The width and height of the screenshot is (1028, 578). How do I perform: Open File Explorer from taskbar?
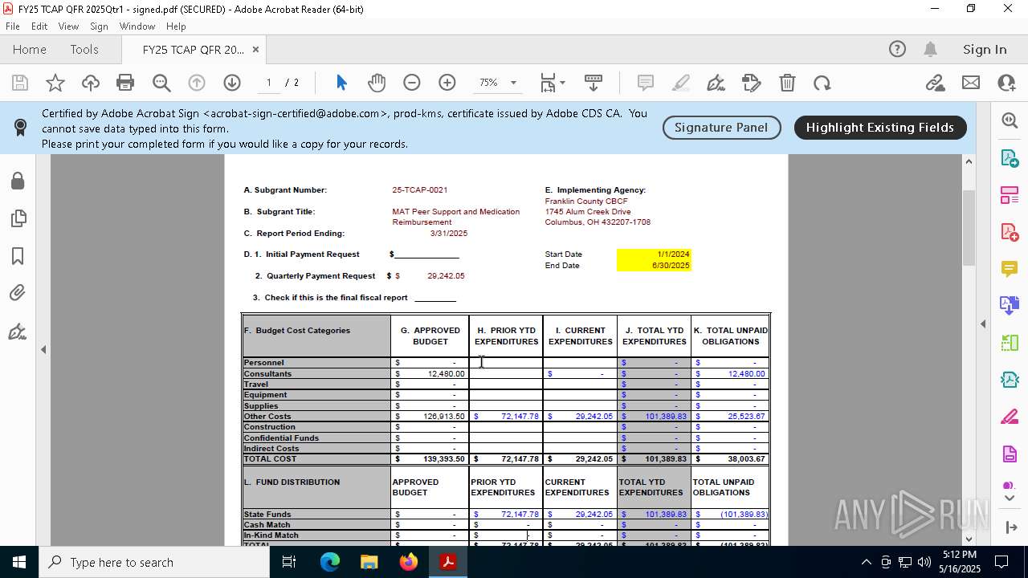coord(369,562)
